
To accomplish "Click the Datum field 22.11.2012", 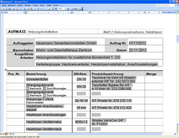I will 138,50.
